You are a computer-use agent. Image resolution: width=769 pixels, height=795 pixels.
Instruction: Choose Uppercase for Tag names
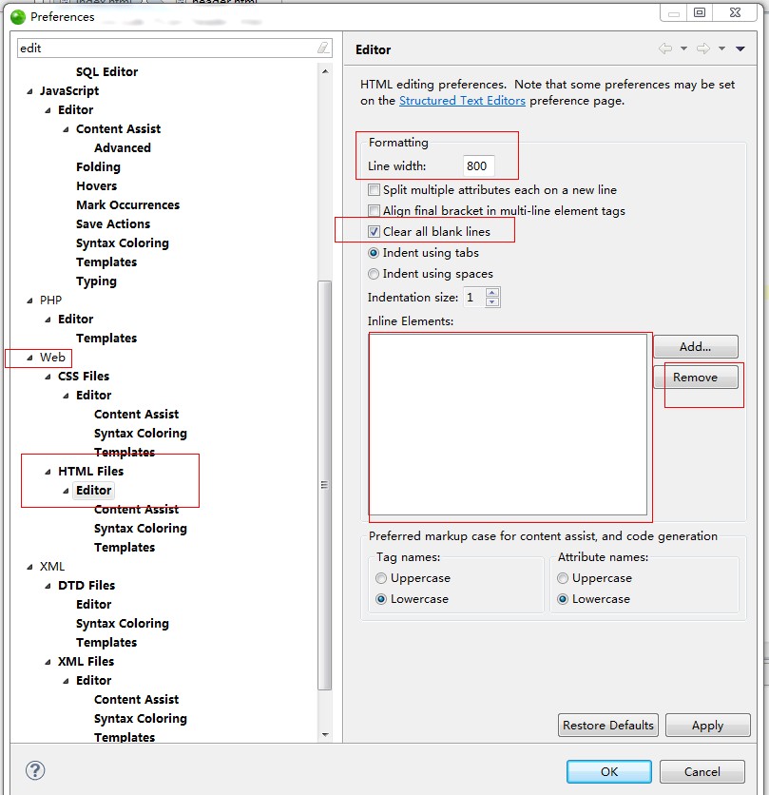381,578
